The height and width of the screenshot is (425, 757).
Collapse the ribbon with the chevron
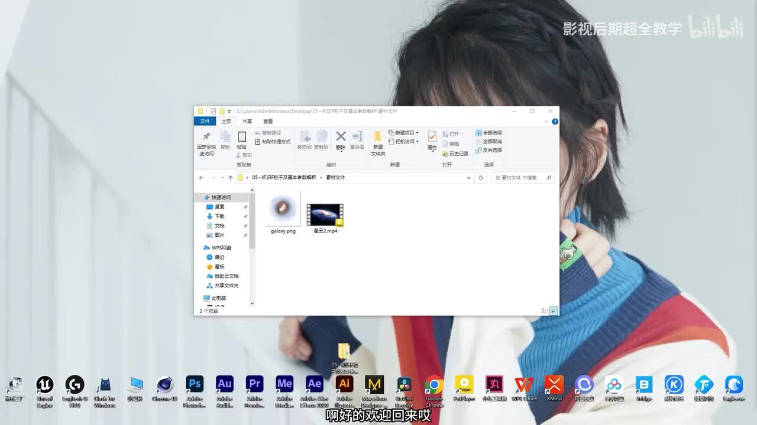coord(546,122)
